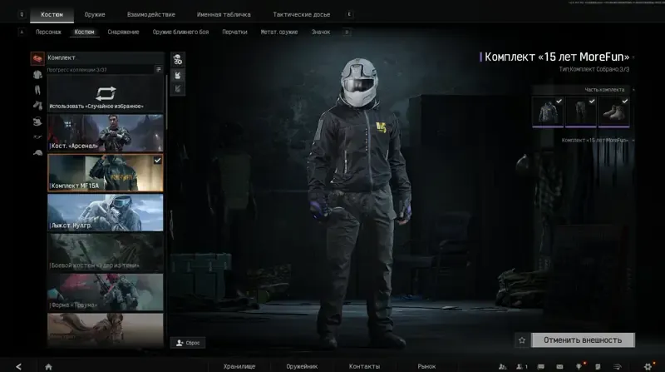Viewport: 665px width, 372px height.
Task: Select the Метат. оружие subtab
Action: pos(279,32)
